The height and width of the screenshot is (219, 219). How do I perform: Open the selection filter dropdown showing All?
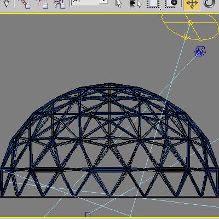point(90,2)
